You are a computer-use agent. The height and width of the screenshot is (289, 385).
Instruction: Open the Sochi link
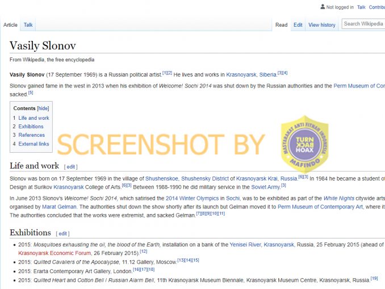click(x=232, y=198)
